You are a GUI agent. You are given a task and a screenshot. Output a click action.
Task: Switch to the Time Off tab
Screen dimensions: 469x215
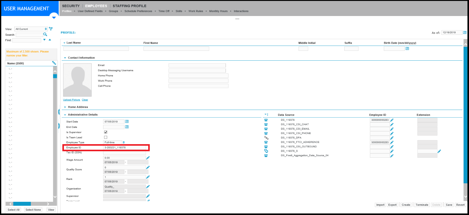[164, 11]
